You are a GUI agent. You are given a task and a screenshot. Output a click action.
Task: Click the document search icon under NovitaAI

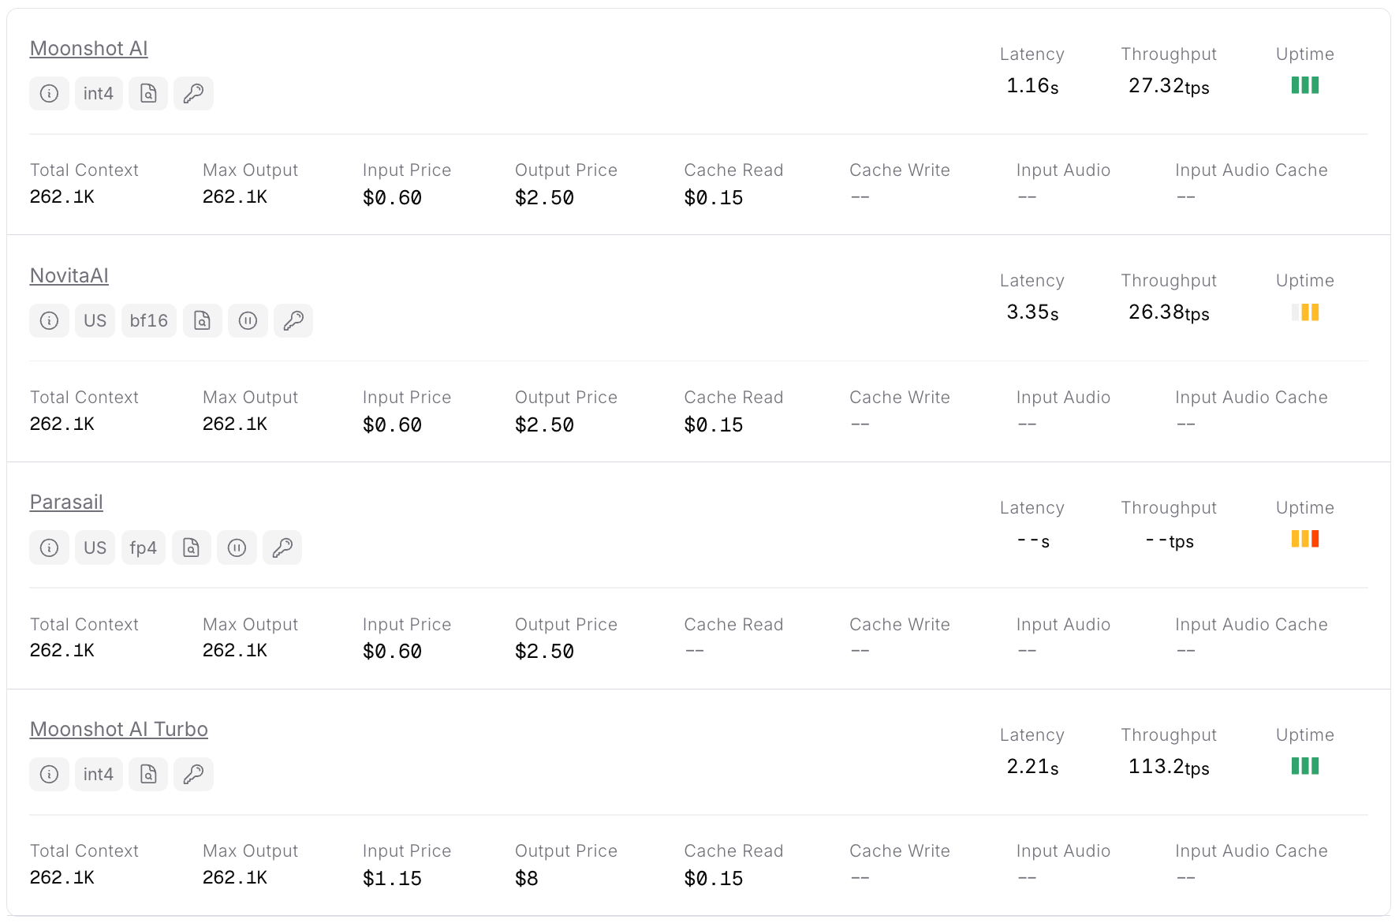[203, 321]
